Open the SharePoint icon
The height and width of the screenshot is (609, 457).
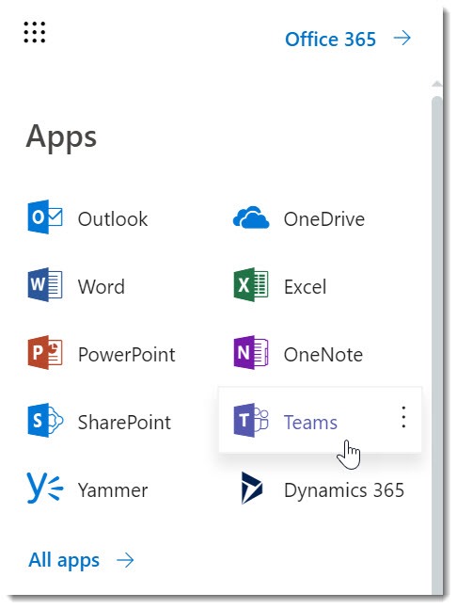click(45, 420)
